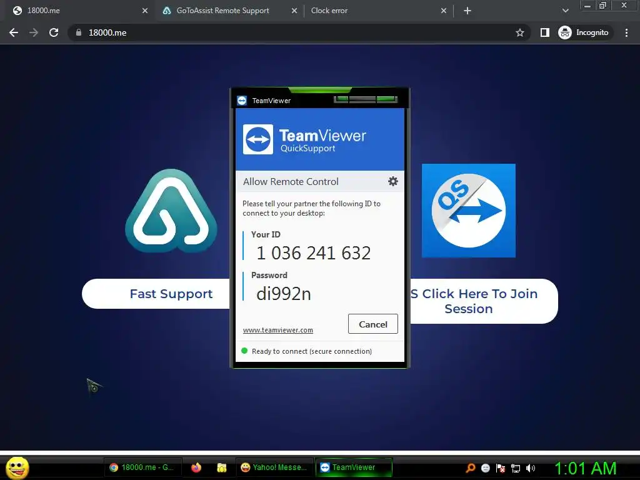
Task: Open the volume speaker tray icon
Action: 530,468
